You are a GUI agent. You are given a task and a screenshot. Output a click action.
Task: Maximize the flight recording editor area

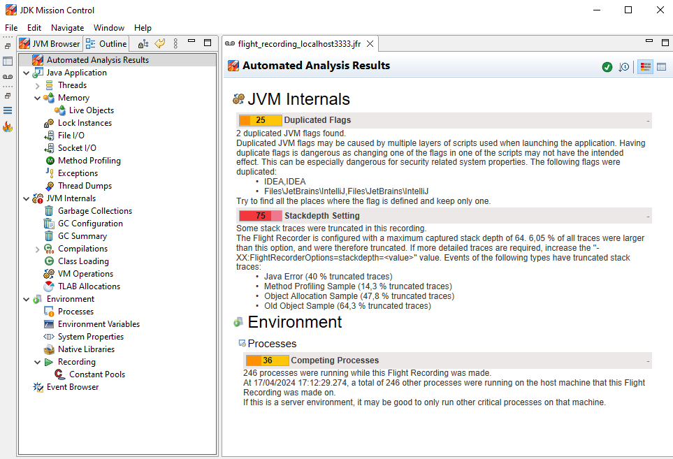[665, 43]
